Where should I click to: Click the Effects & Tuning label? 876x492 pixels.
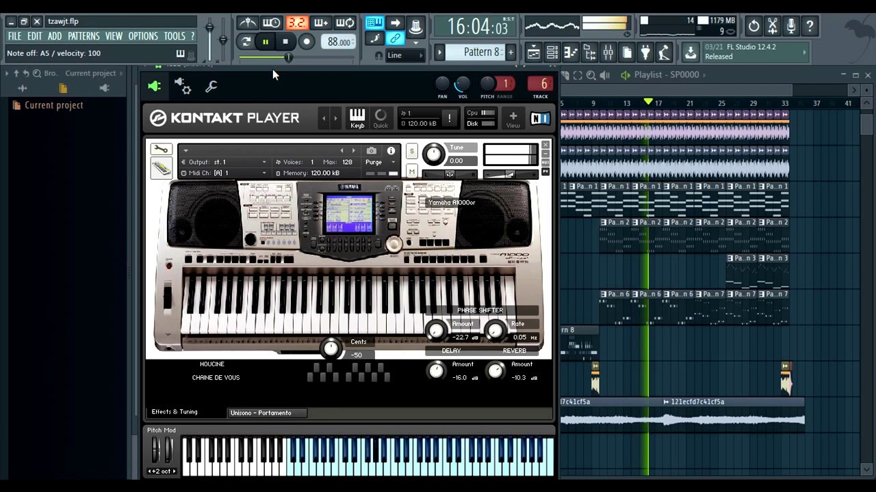pyautogui.click(x=175, y=412)
